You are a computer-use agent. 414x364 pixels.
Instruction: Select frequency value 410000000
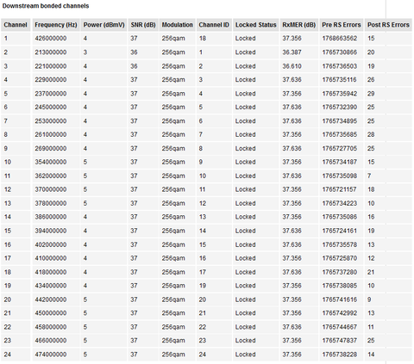tap(51, 258)
